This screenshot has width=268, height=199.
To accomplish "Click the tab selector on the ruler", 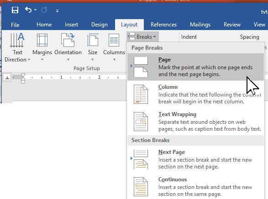I will pyautogui.click(x=7, y=78).
